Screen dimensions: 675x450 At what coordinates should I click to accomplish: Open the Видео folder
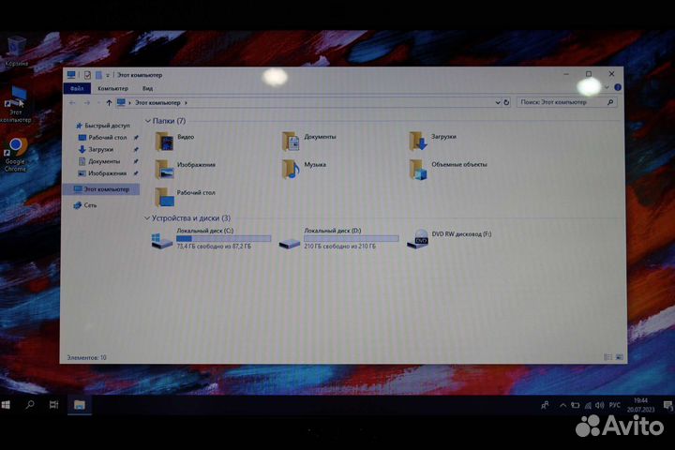[x=174, y=141]
